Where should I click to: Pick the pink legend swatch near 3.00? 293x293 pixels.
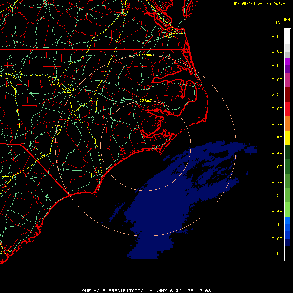pos(287,80)
